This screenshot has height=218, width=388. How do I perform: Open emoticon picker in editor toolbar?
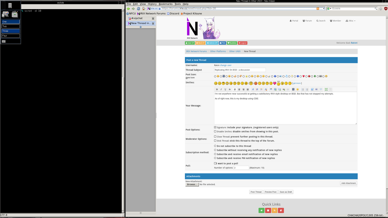click(297, 89)
